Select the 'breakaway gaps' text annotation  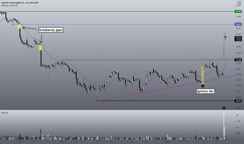coord(51,30)
